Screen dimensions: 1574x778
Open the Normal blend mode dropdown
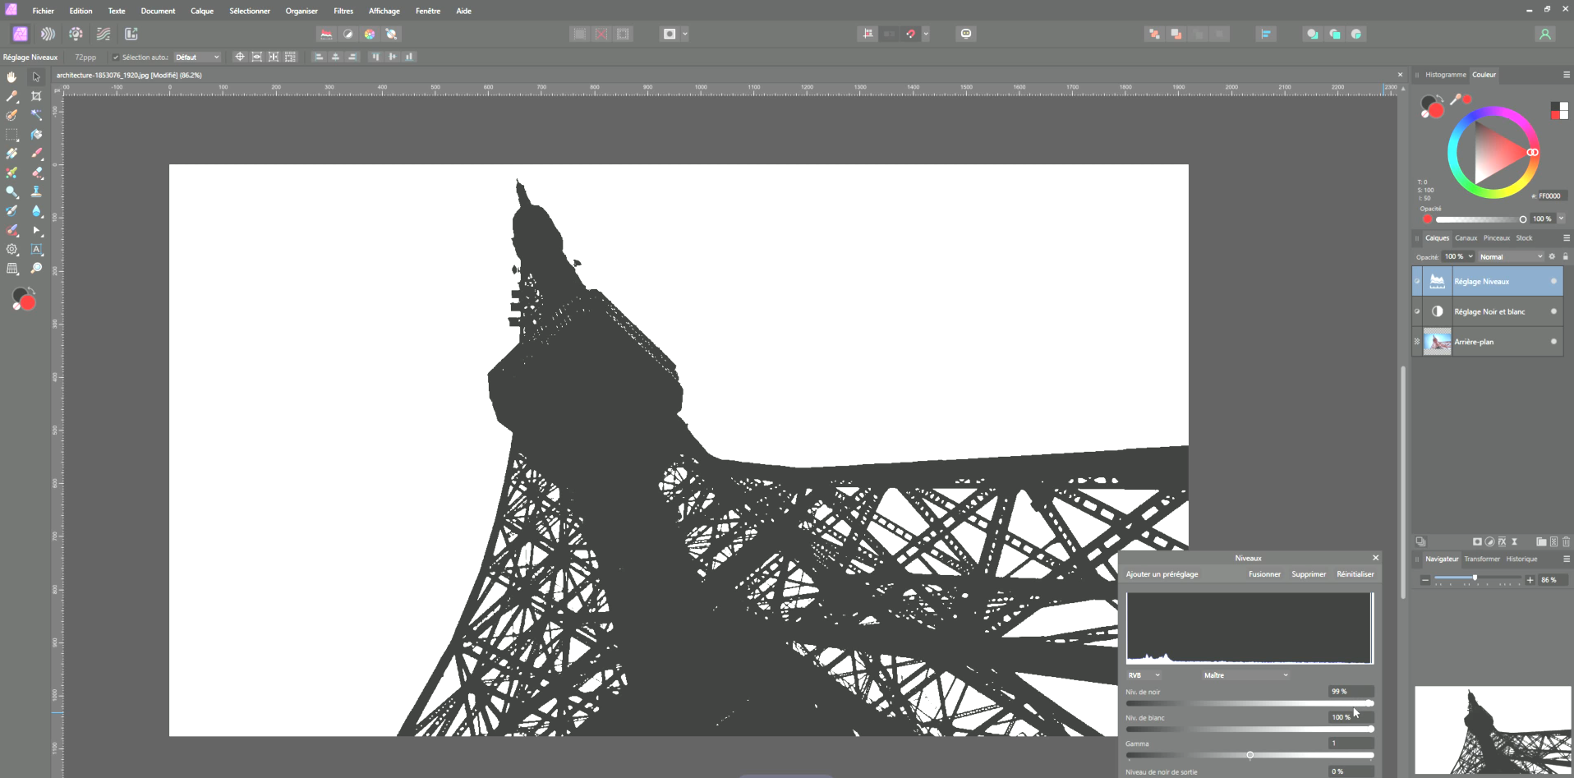(x=1511, y=257)
